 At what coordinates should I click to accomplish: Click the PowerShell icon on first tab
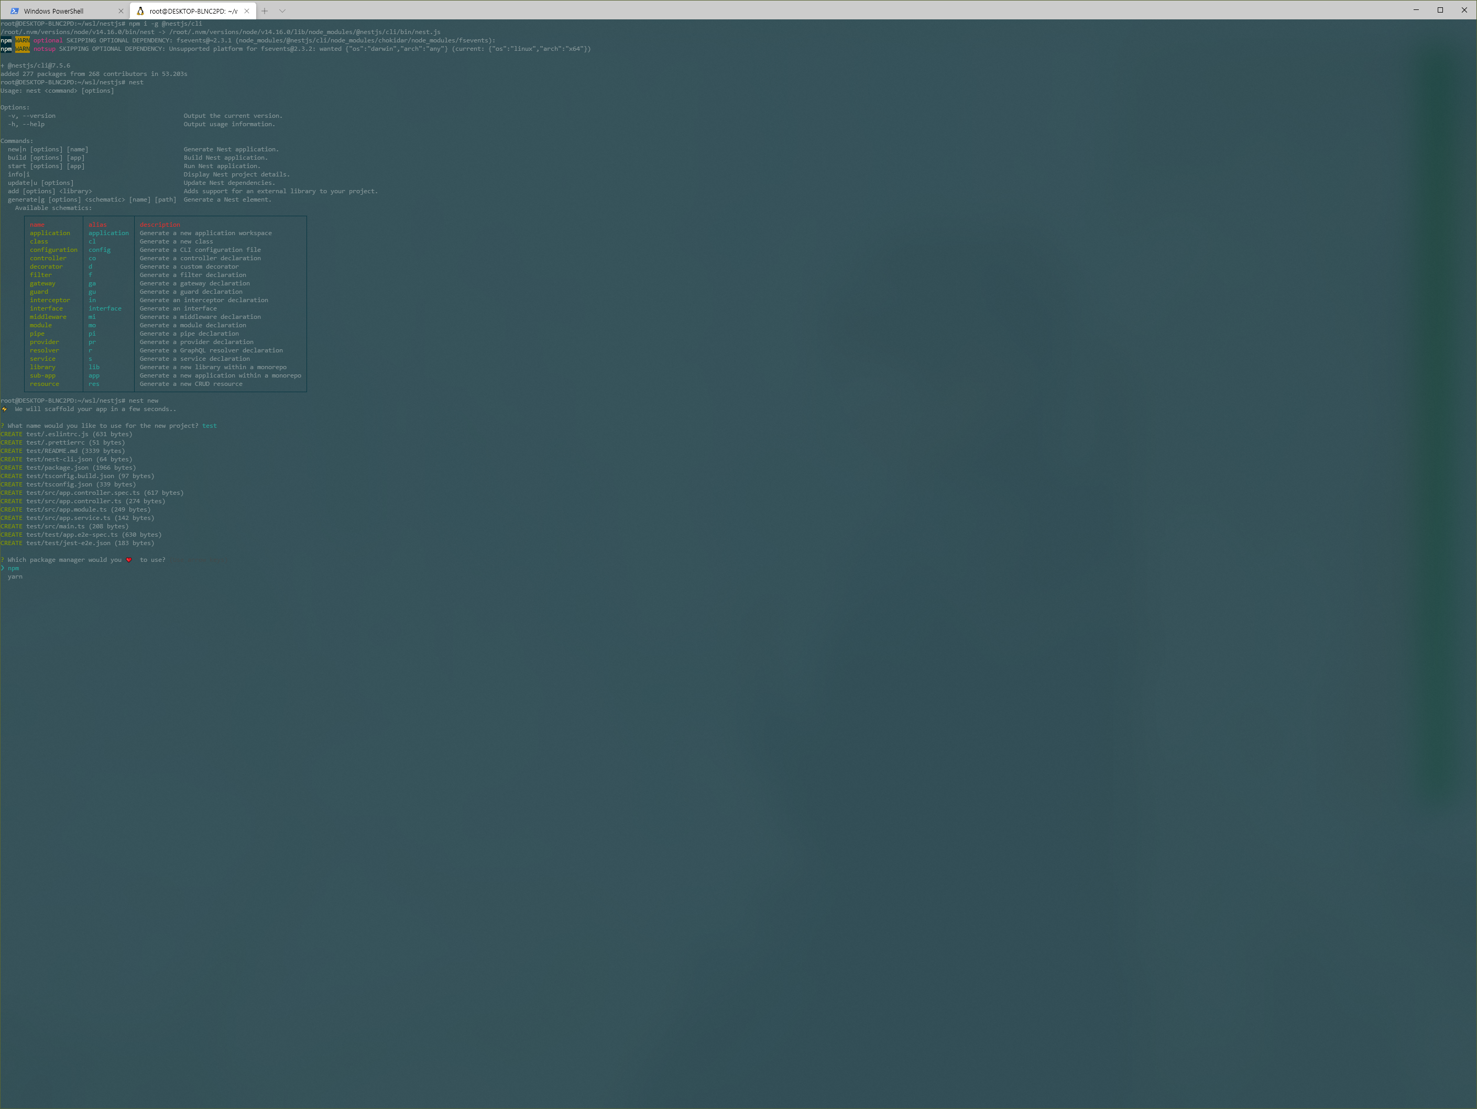[14, 10]
